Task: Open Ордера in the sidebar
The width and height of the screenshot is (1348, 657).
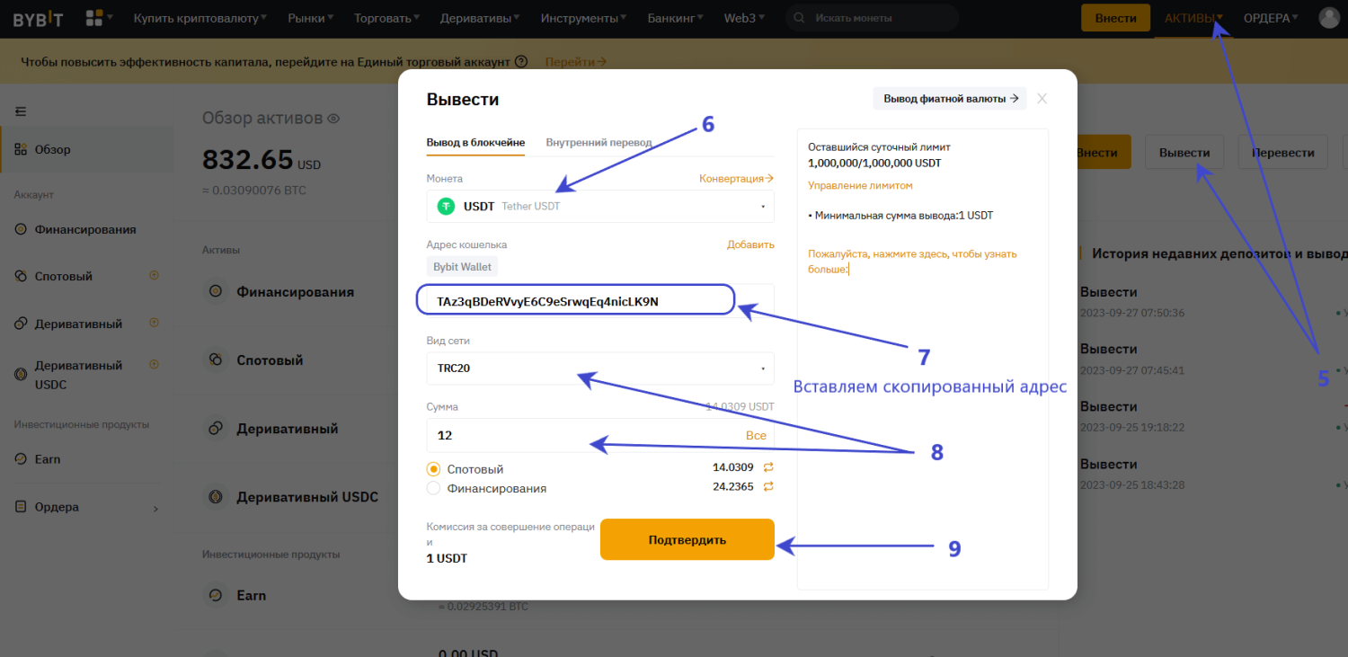Action: 86,507
